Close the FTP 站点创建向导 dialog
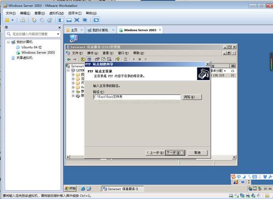 tap(207, 64)
